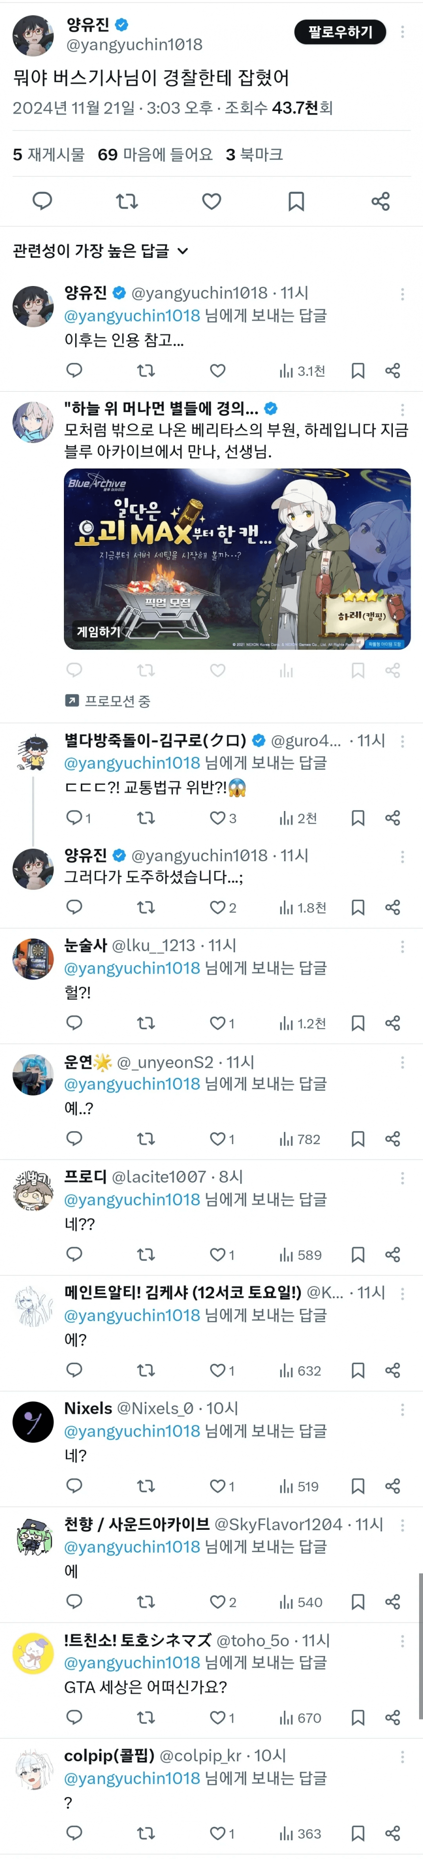The width and height of the screenshot is (423, 1859).
Task: Open three-dot menu on 토호シネマズ GTA reply
Action: point(402,1641)
